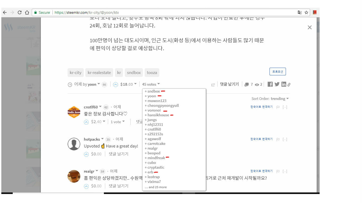Screen dimensions: 362x203
Task: Upvote cnstlf60's comment
Action: click(x=86, y=121)
